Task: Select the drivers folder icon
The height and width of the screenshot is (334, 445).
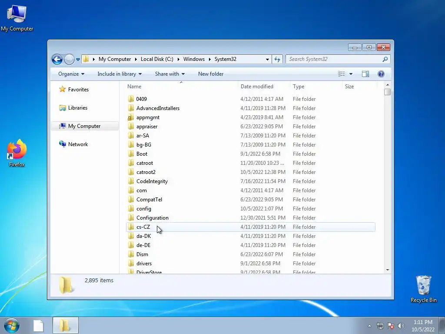Action: [x=131, y=263]
